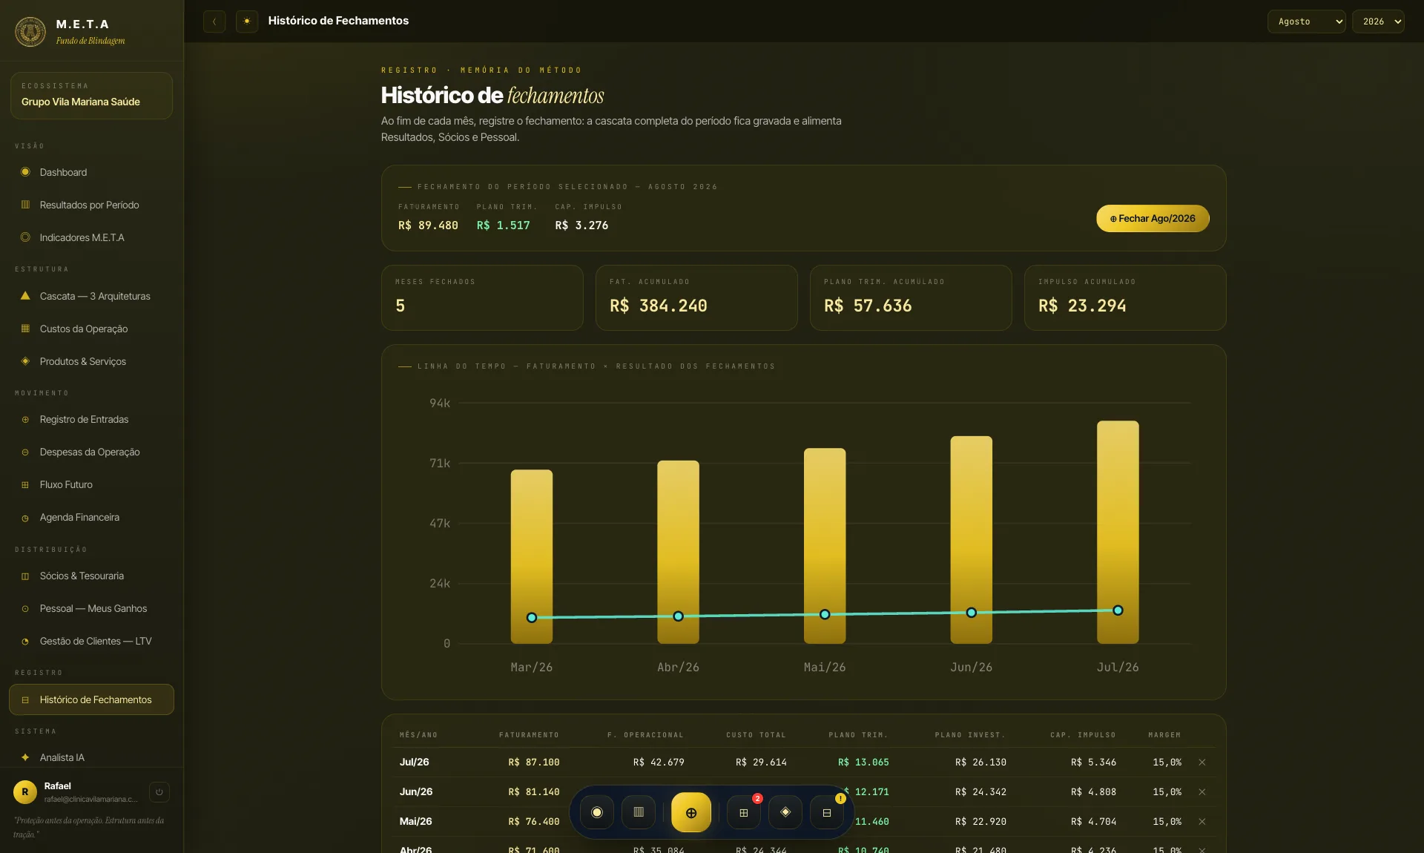Click the Fechar Ago/2026 button
The width and height of the screenshot is (1424, 853).
click(1153, 219)
